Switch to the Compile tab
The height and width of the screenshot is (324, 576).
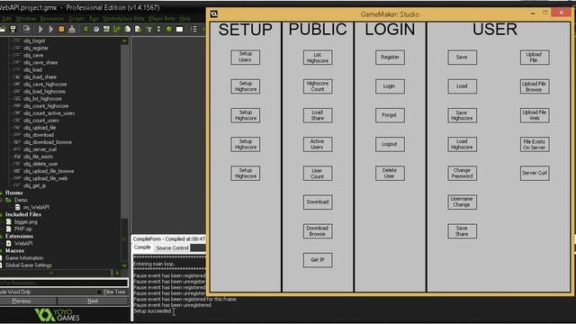click(142, 247)
